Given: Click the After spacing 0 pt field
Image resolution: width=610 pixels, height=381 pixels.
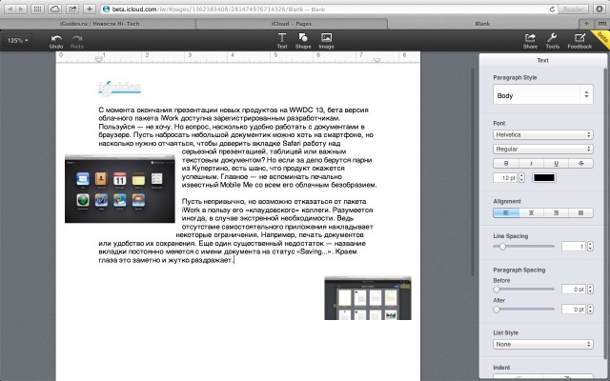Looking at the screenshot, I should point(574,309).
